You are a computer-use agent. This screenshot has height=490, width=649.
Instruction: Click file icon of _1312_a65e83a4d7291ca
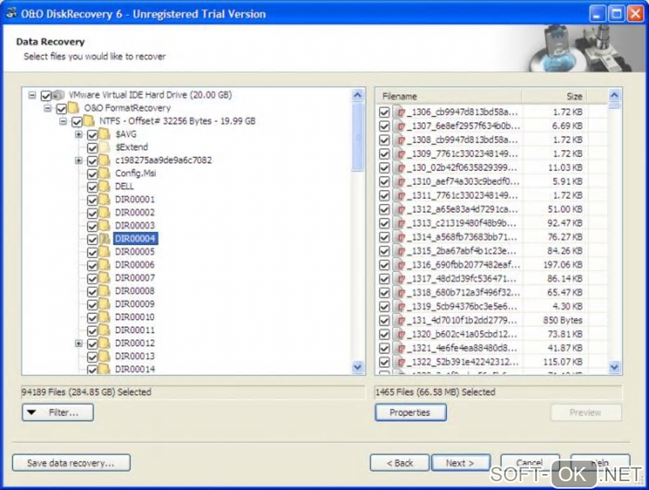click(x=400, y=210)
